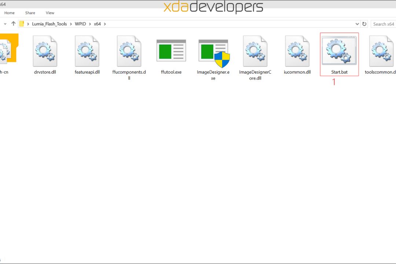Navigate to Lumia_Flash_Tools breadcrumb
The width and height of the screenshot is (396, 264).
pyautogui.click(x=49, y=24)
